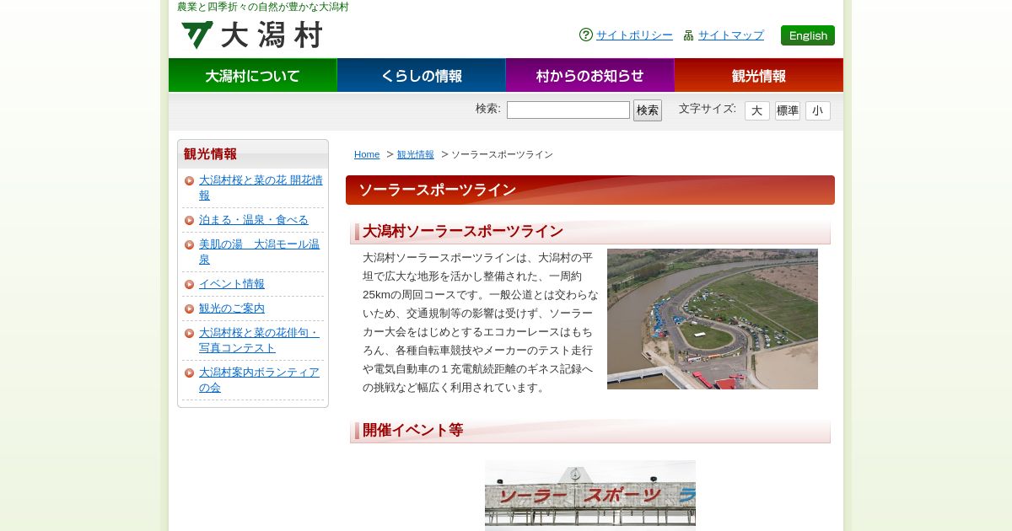This screenshot has height=531, width=1012.
Task: Click the aerial photo of the race course
Action: coord(713,319)
